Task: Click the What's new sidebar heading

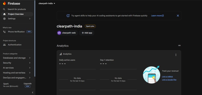Action: click(x=7, y=28)
